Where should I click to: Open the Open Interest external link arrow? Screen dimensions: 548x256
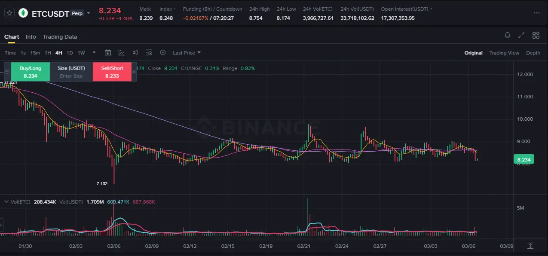click(431, 9)
